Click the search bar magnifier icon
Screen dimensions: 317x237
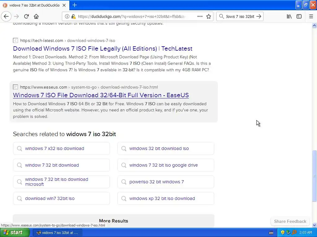click(x=222, y=17)
